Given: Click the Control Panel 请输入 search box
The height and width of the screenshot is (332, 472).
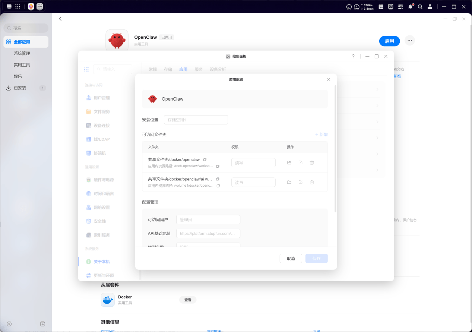Looking at the screenshot, I should click(x=113, y=69).
